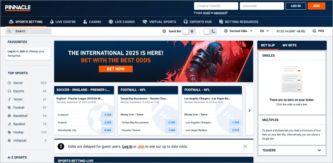
Task: Toggle dark mode moon switch
Action: tap(210, 31)
